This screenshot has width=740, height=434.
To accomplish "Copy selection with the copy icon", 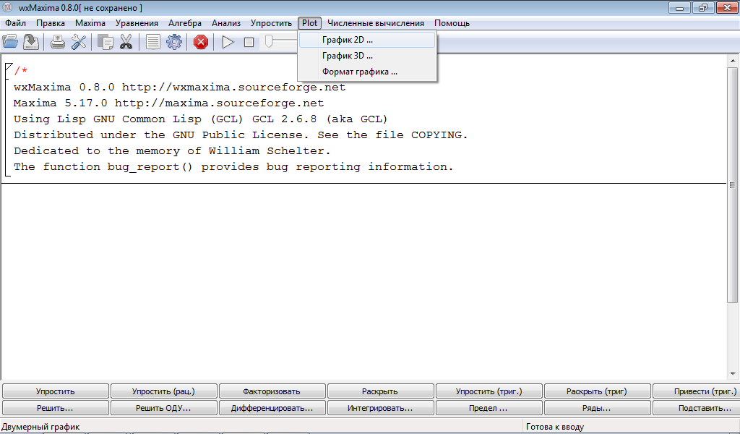I will pos(105,42).
